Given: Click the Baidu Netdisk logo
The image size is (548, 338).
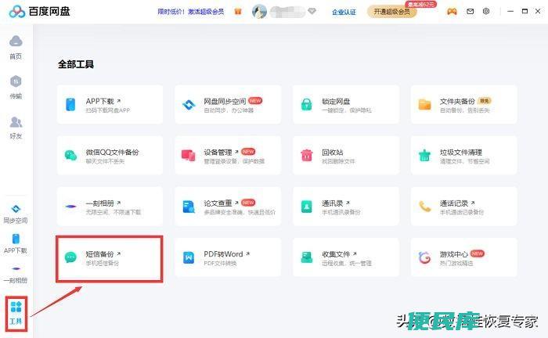Looking at the screenshot, I should 39,12.
